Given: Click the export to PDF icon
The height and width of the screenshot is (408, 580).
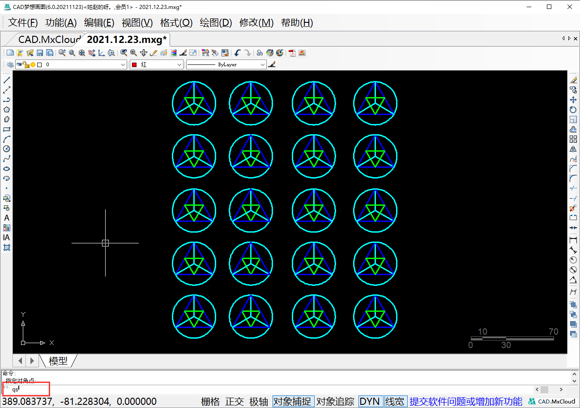Looking at the screenshot, I should point(293,53).
